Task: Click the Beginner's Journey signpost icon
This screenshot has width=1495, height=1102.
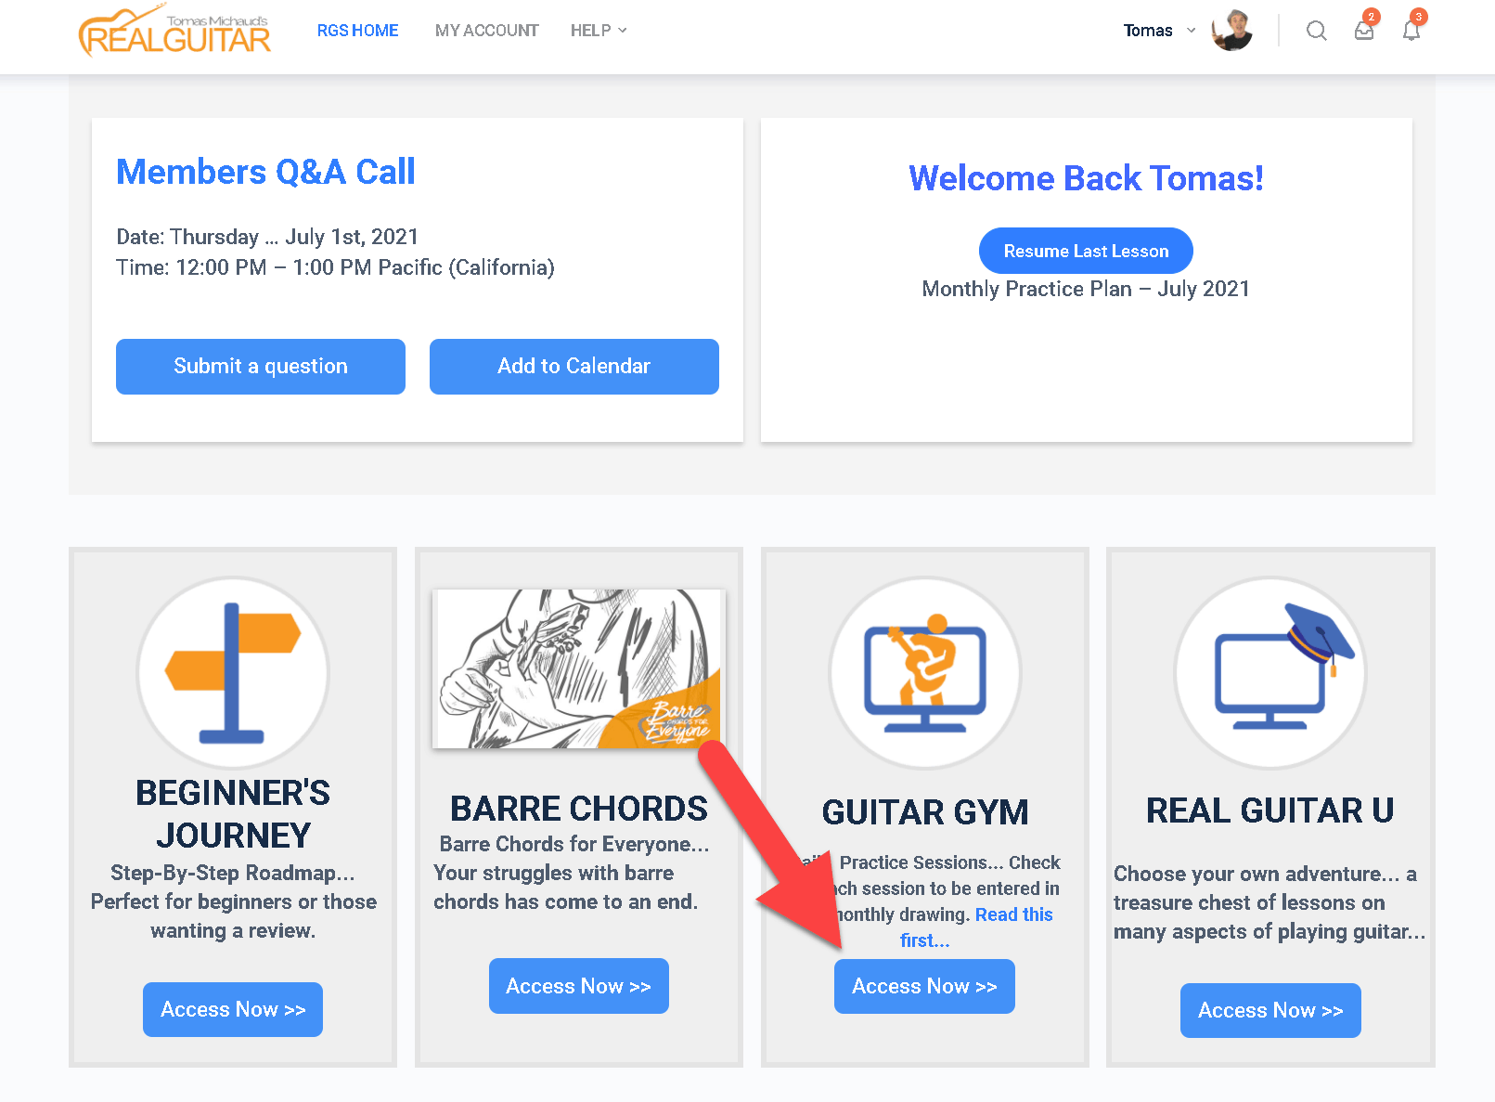Action: [233, 673]
